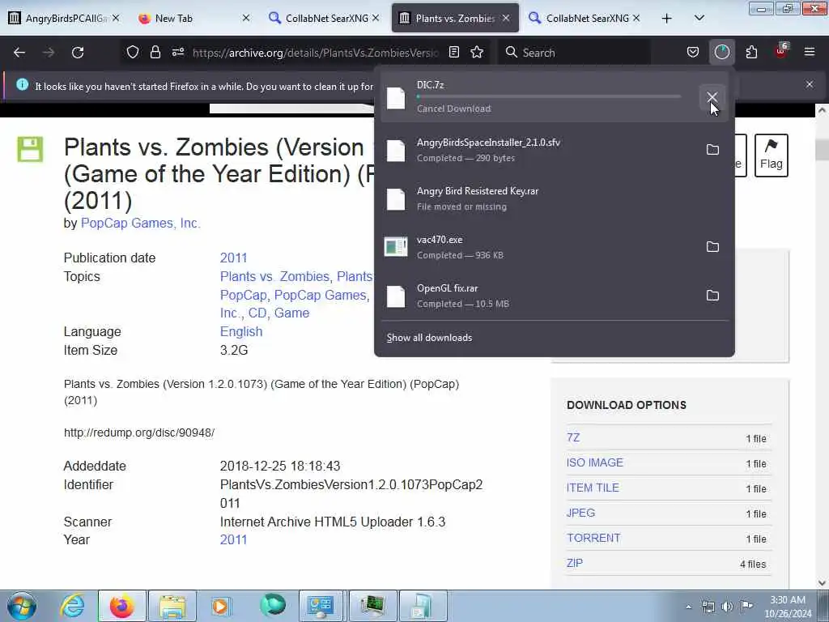The width and height of the screenshot is (829, 622).
Task: Open the Pocket save icon
Action: pyautogui.click(x=693, y=53)
